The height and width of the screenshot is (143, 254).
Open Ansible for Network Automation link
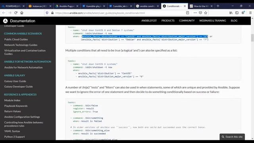23,68
